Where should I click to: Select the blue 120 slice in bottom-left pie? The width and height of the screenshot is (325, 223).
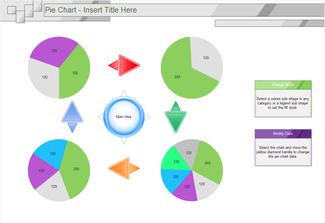coord(52,154)
